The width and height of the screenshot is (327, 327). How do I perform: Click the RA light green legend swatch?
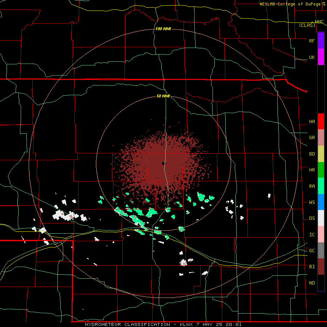[x=321, y=186]
